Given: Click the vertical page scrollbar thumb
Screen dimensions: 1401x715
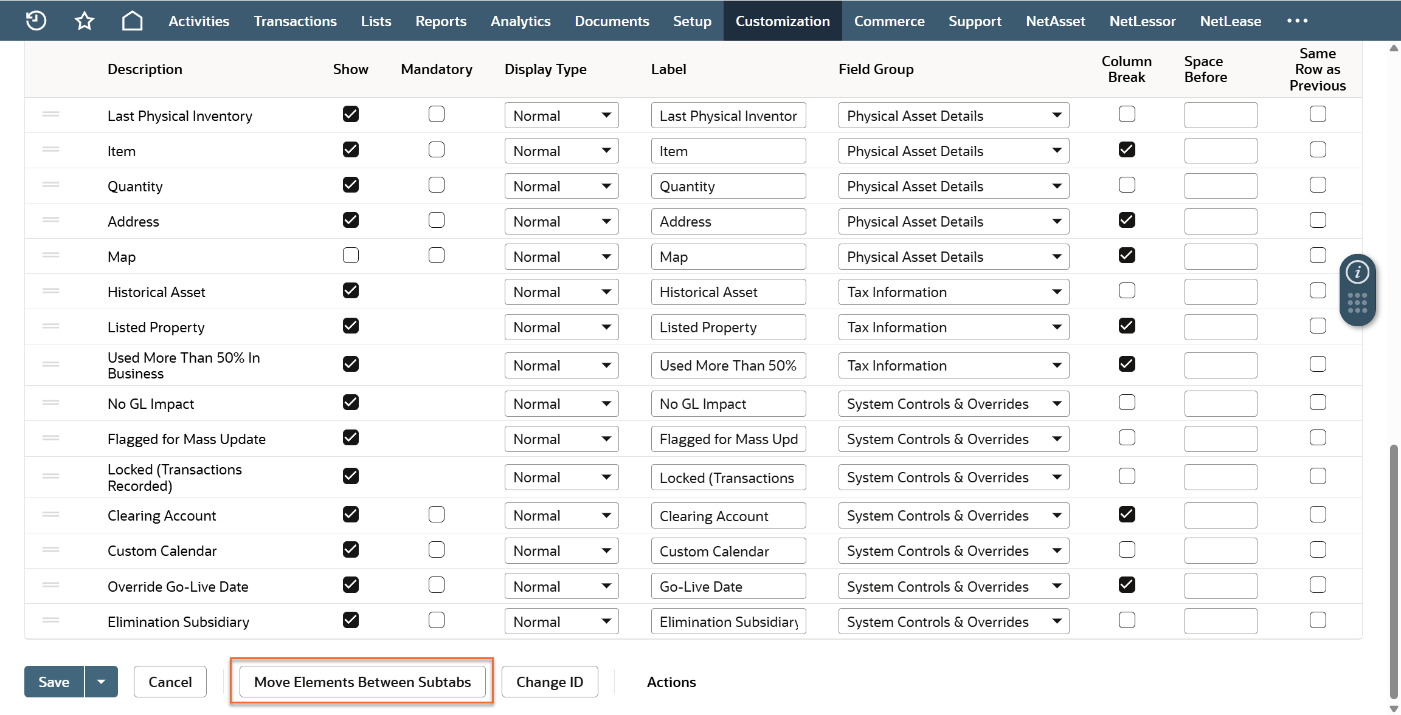Looking at the screenshot, I should coord(1393,571).
